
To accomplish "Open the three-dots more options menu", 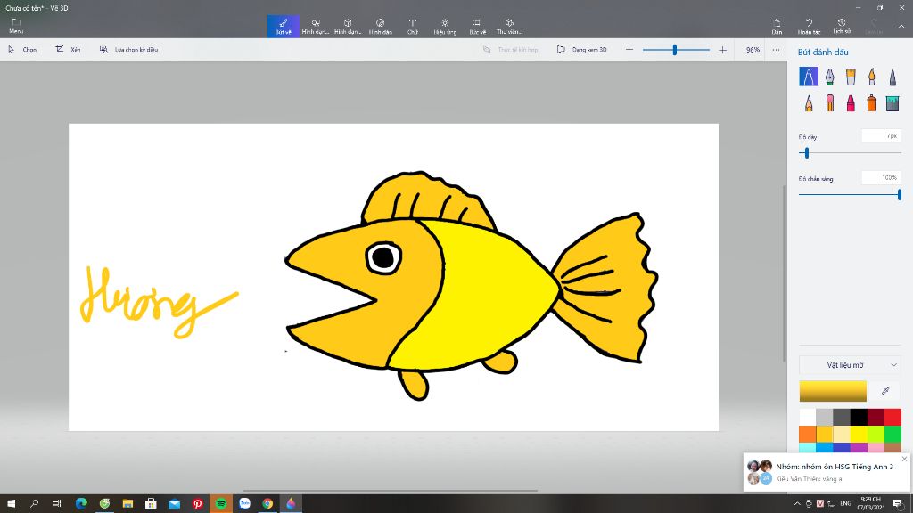I will (x=776, y=50).
